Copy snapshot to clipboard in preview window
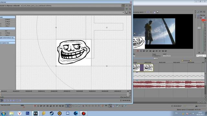This screenshot has height=116, width=207. coord(154,12)
